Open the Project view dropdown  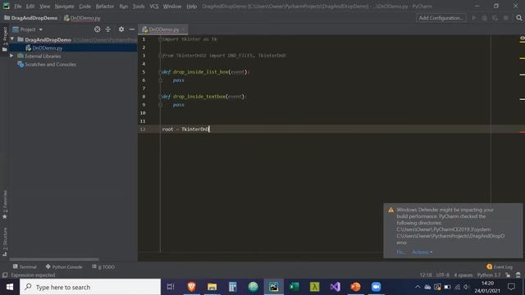coord(28,29)
